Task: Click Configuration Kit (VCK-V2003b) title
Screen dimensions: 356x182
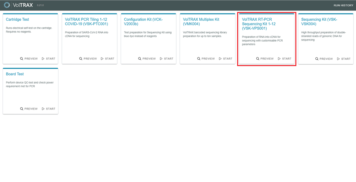Action: coord(143,22)
